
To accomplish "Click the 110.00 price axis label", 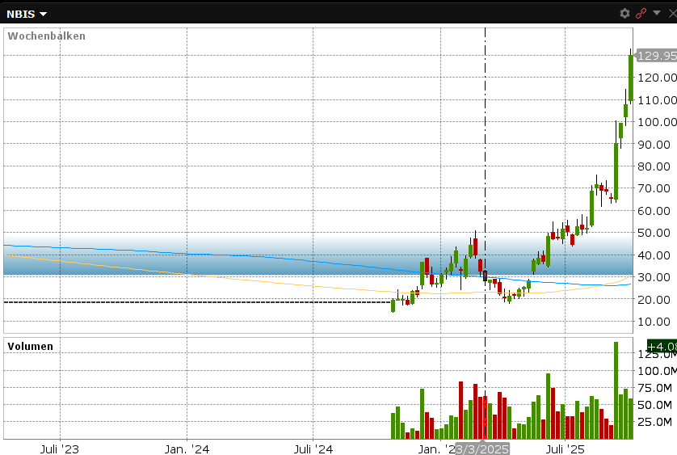I will (x=657, y=100).
